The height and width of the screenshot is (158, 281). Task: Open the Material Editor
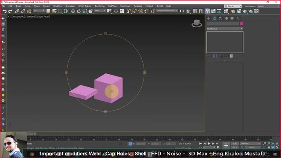coord(226,11)
